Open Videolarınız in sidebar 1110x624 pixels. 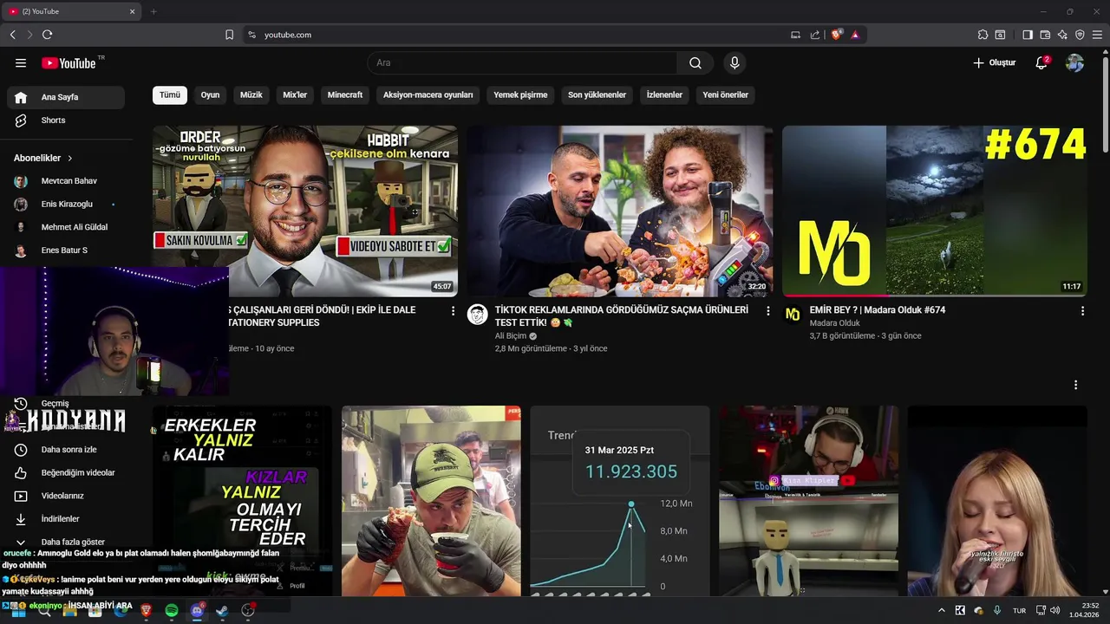[66, 496]
